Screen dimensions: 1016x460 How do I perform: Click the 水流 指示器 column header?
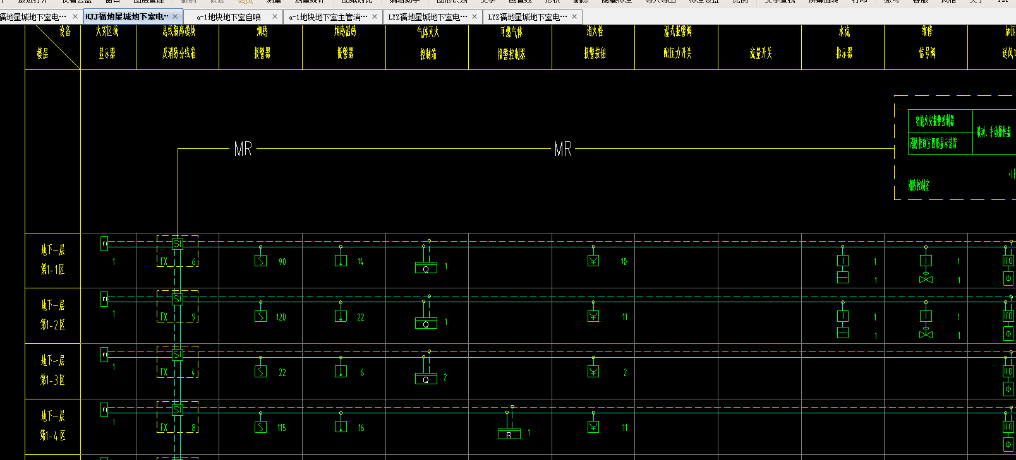844,42
